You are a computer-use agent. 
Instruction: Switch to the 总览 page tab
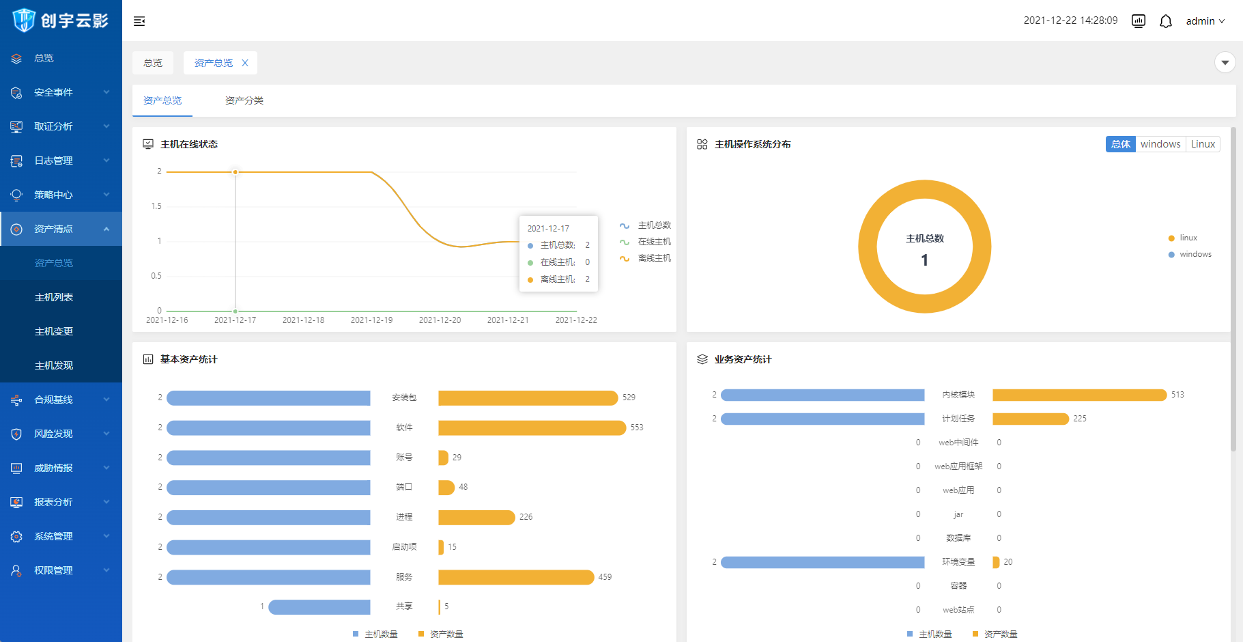pos(153,63)
